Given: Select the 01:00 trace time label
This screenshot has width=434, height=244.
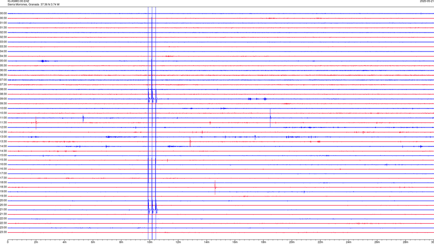Looking at the screenshot, I should coord(3,23).
